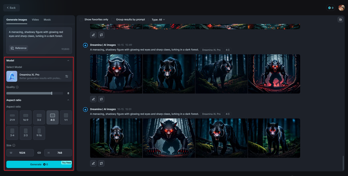
Task: Click the regenerate icon under the 15:51 result
Action: [x=101, y=163]
